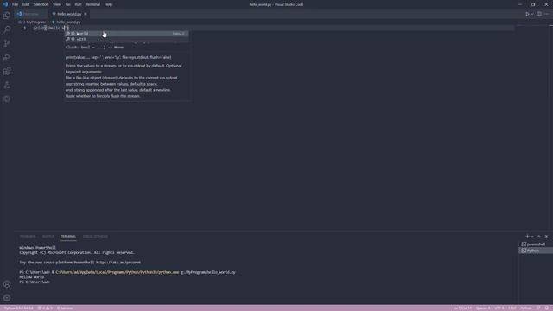Select the Python terminal instance

pyautogui.click(x=536, y=251)
